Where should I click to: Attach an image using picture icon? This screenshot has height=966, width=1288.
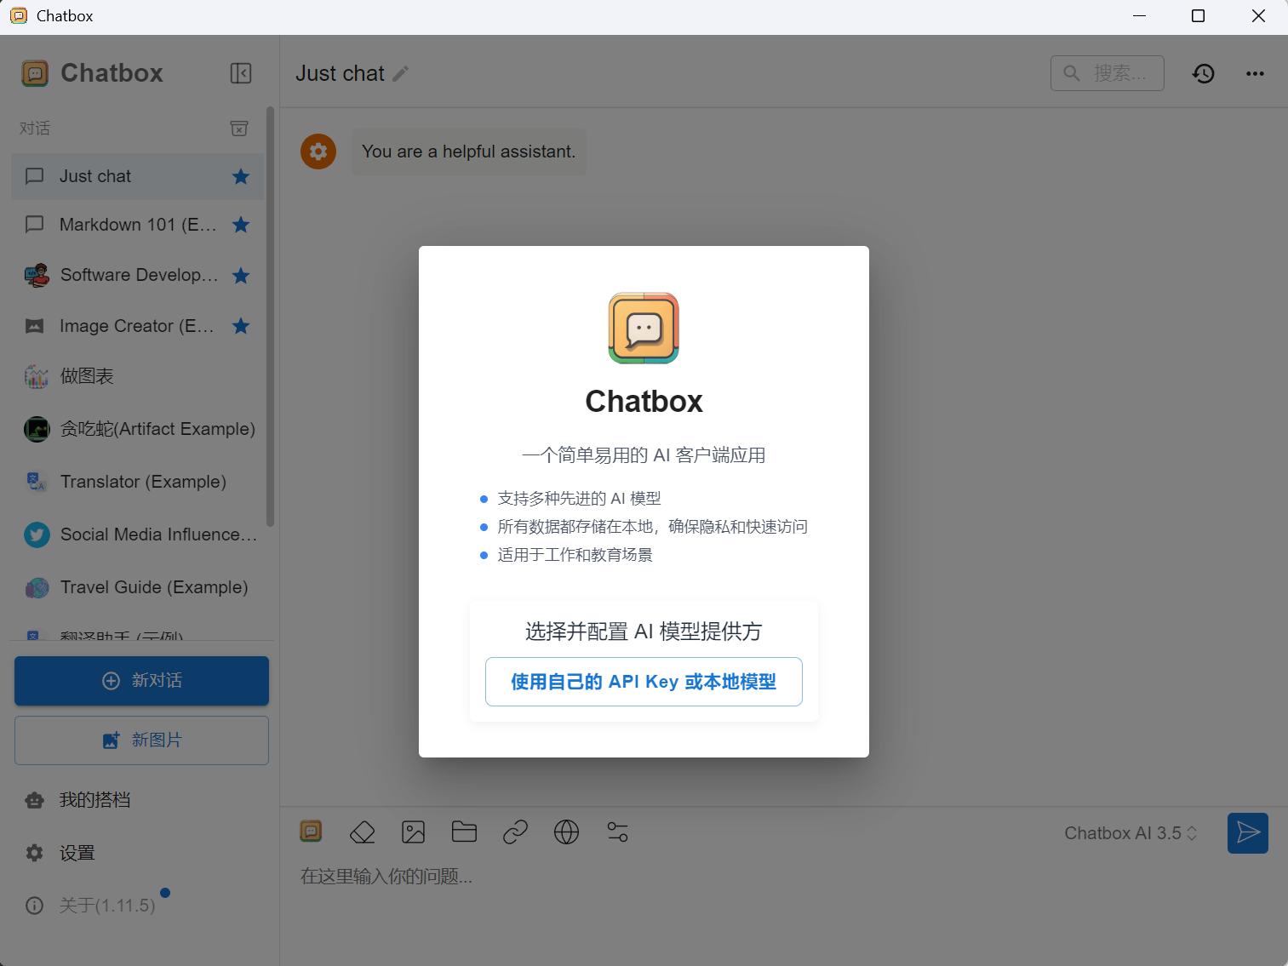[x=414, y=832]
